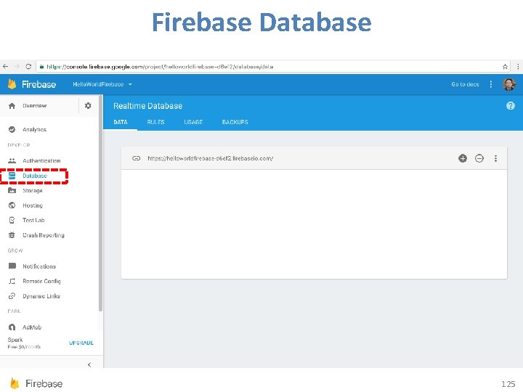Click the browser back arrow
The width and height of the screenshot is (523, 392).
coord(5,66)
